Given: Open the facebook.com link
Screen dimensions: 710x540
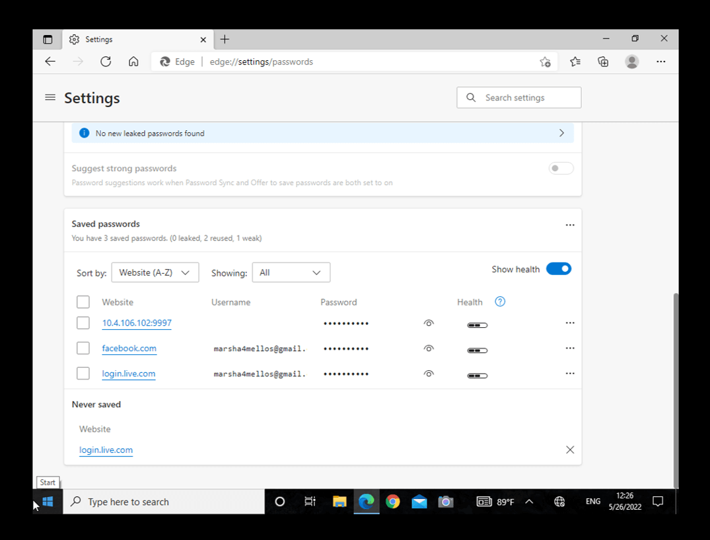Looking at the screenshot, I should (x=129, y=348).
